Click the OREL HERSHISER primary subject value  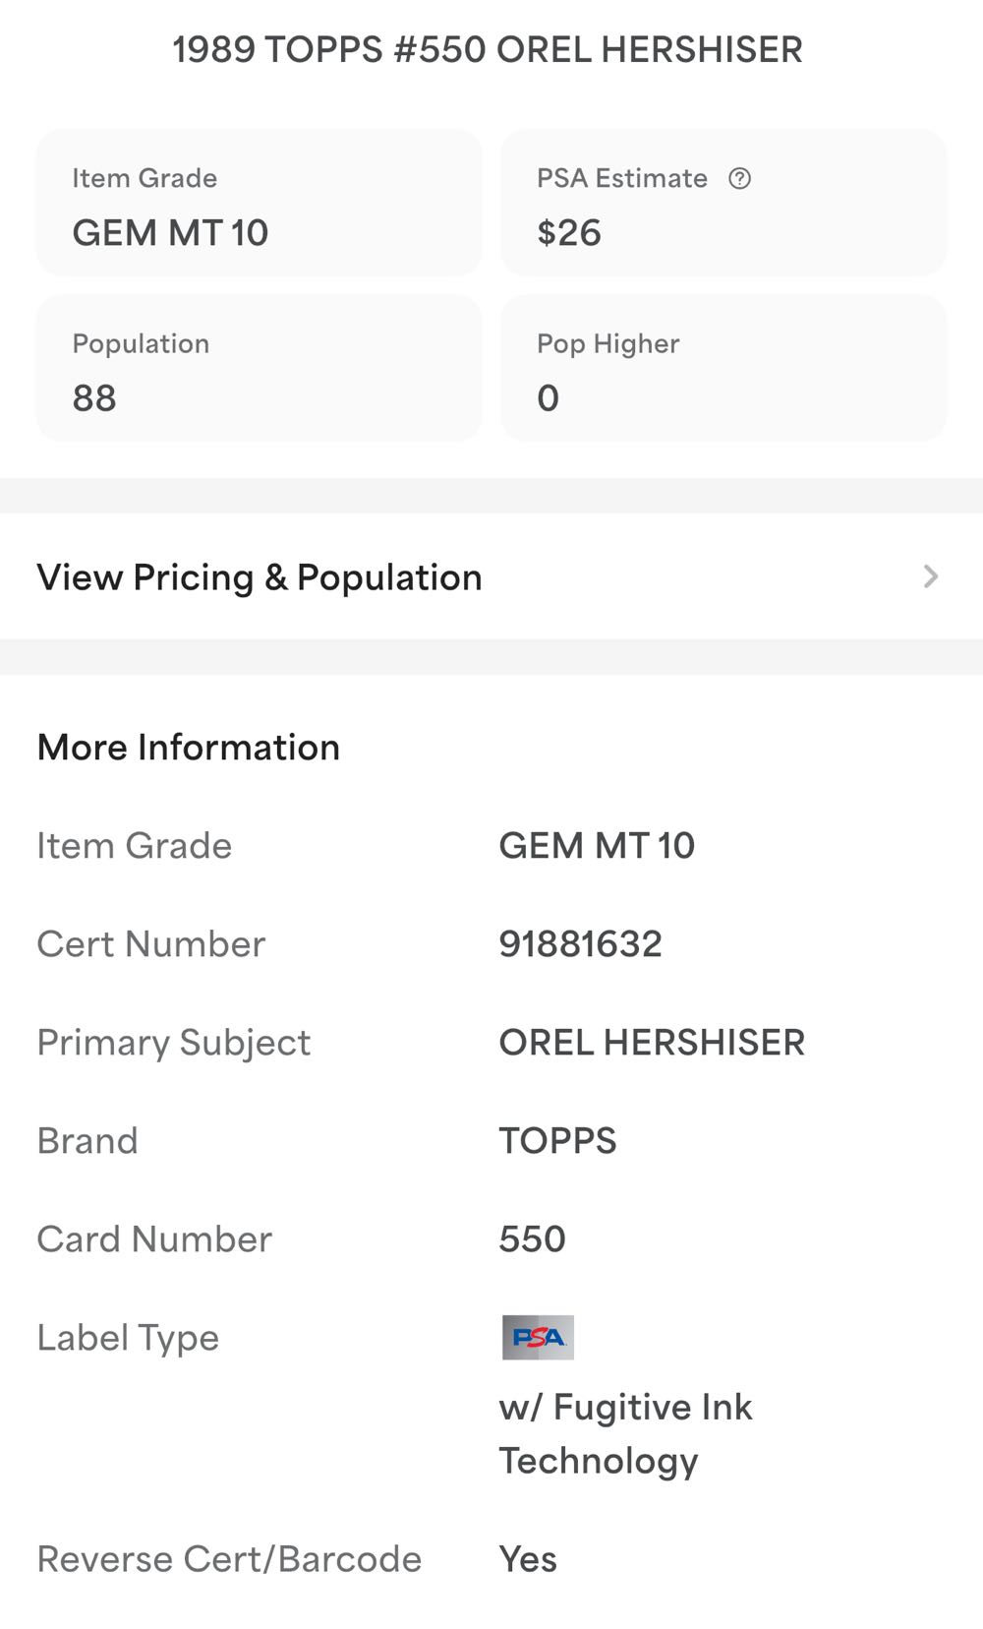coord(652,1042)
